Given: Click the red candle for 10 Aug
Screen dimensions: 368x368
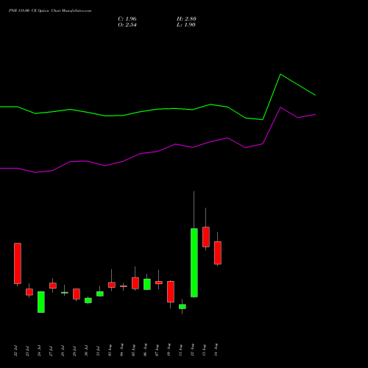Looking at the screenshot, I should (x=171, y=291).
